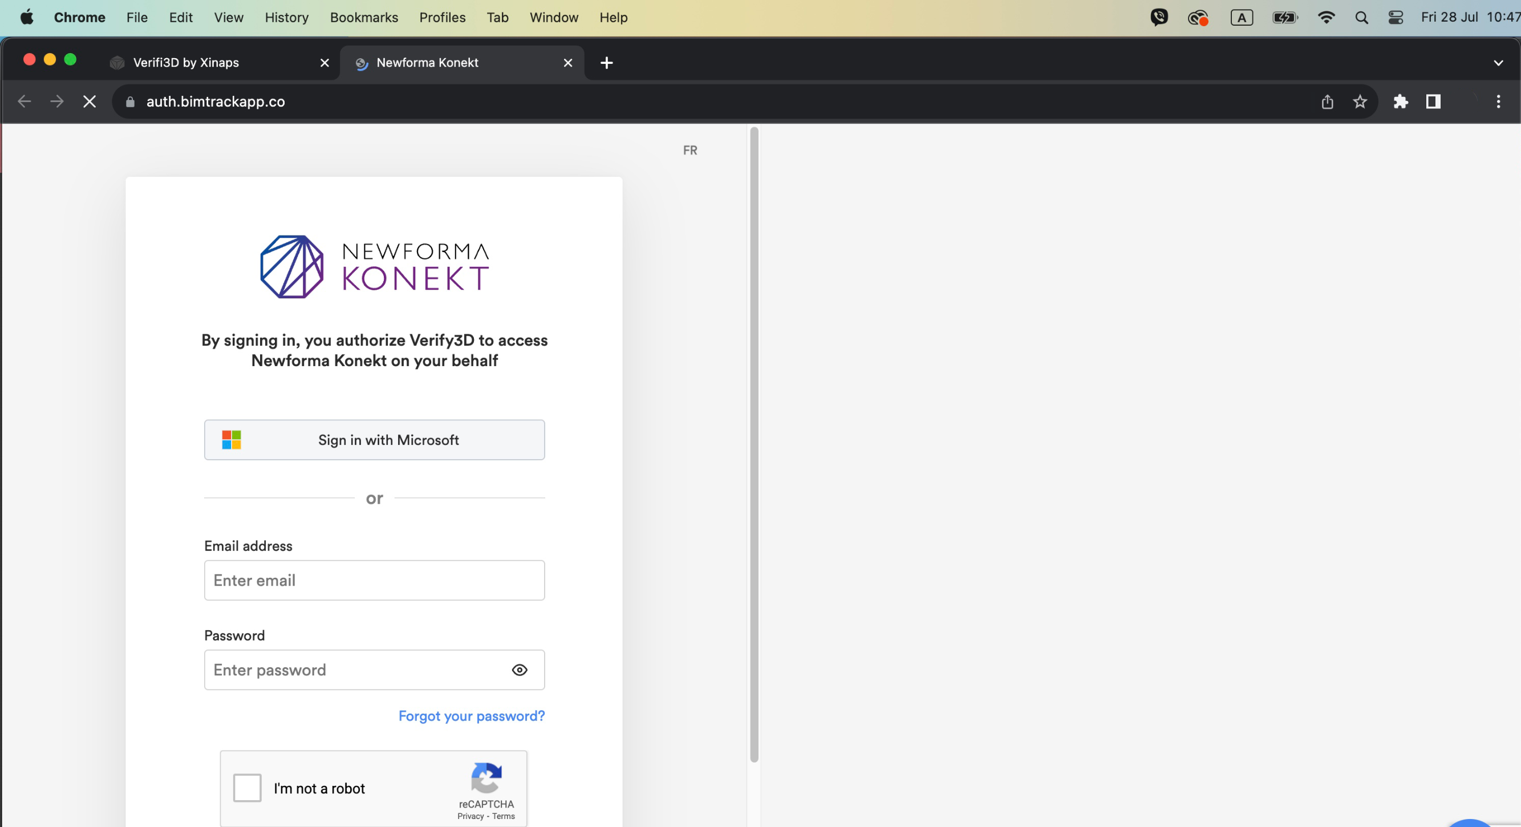Open the Profiles menu

point(442,17)
